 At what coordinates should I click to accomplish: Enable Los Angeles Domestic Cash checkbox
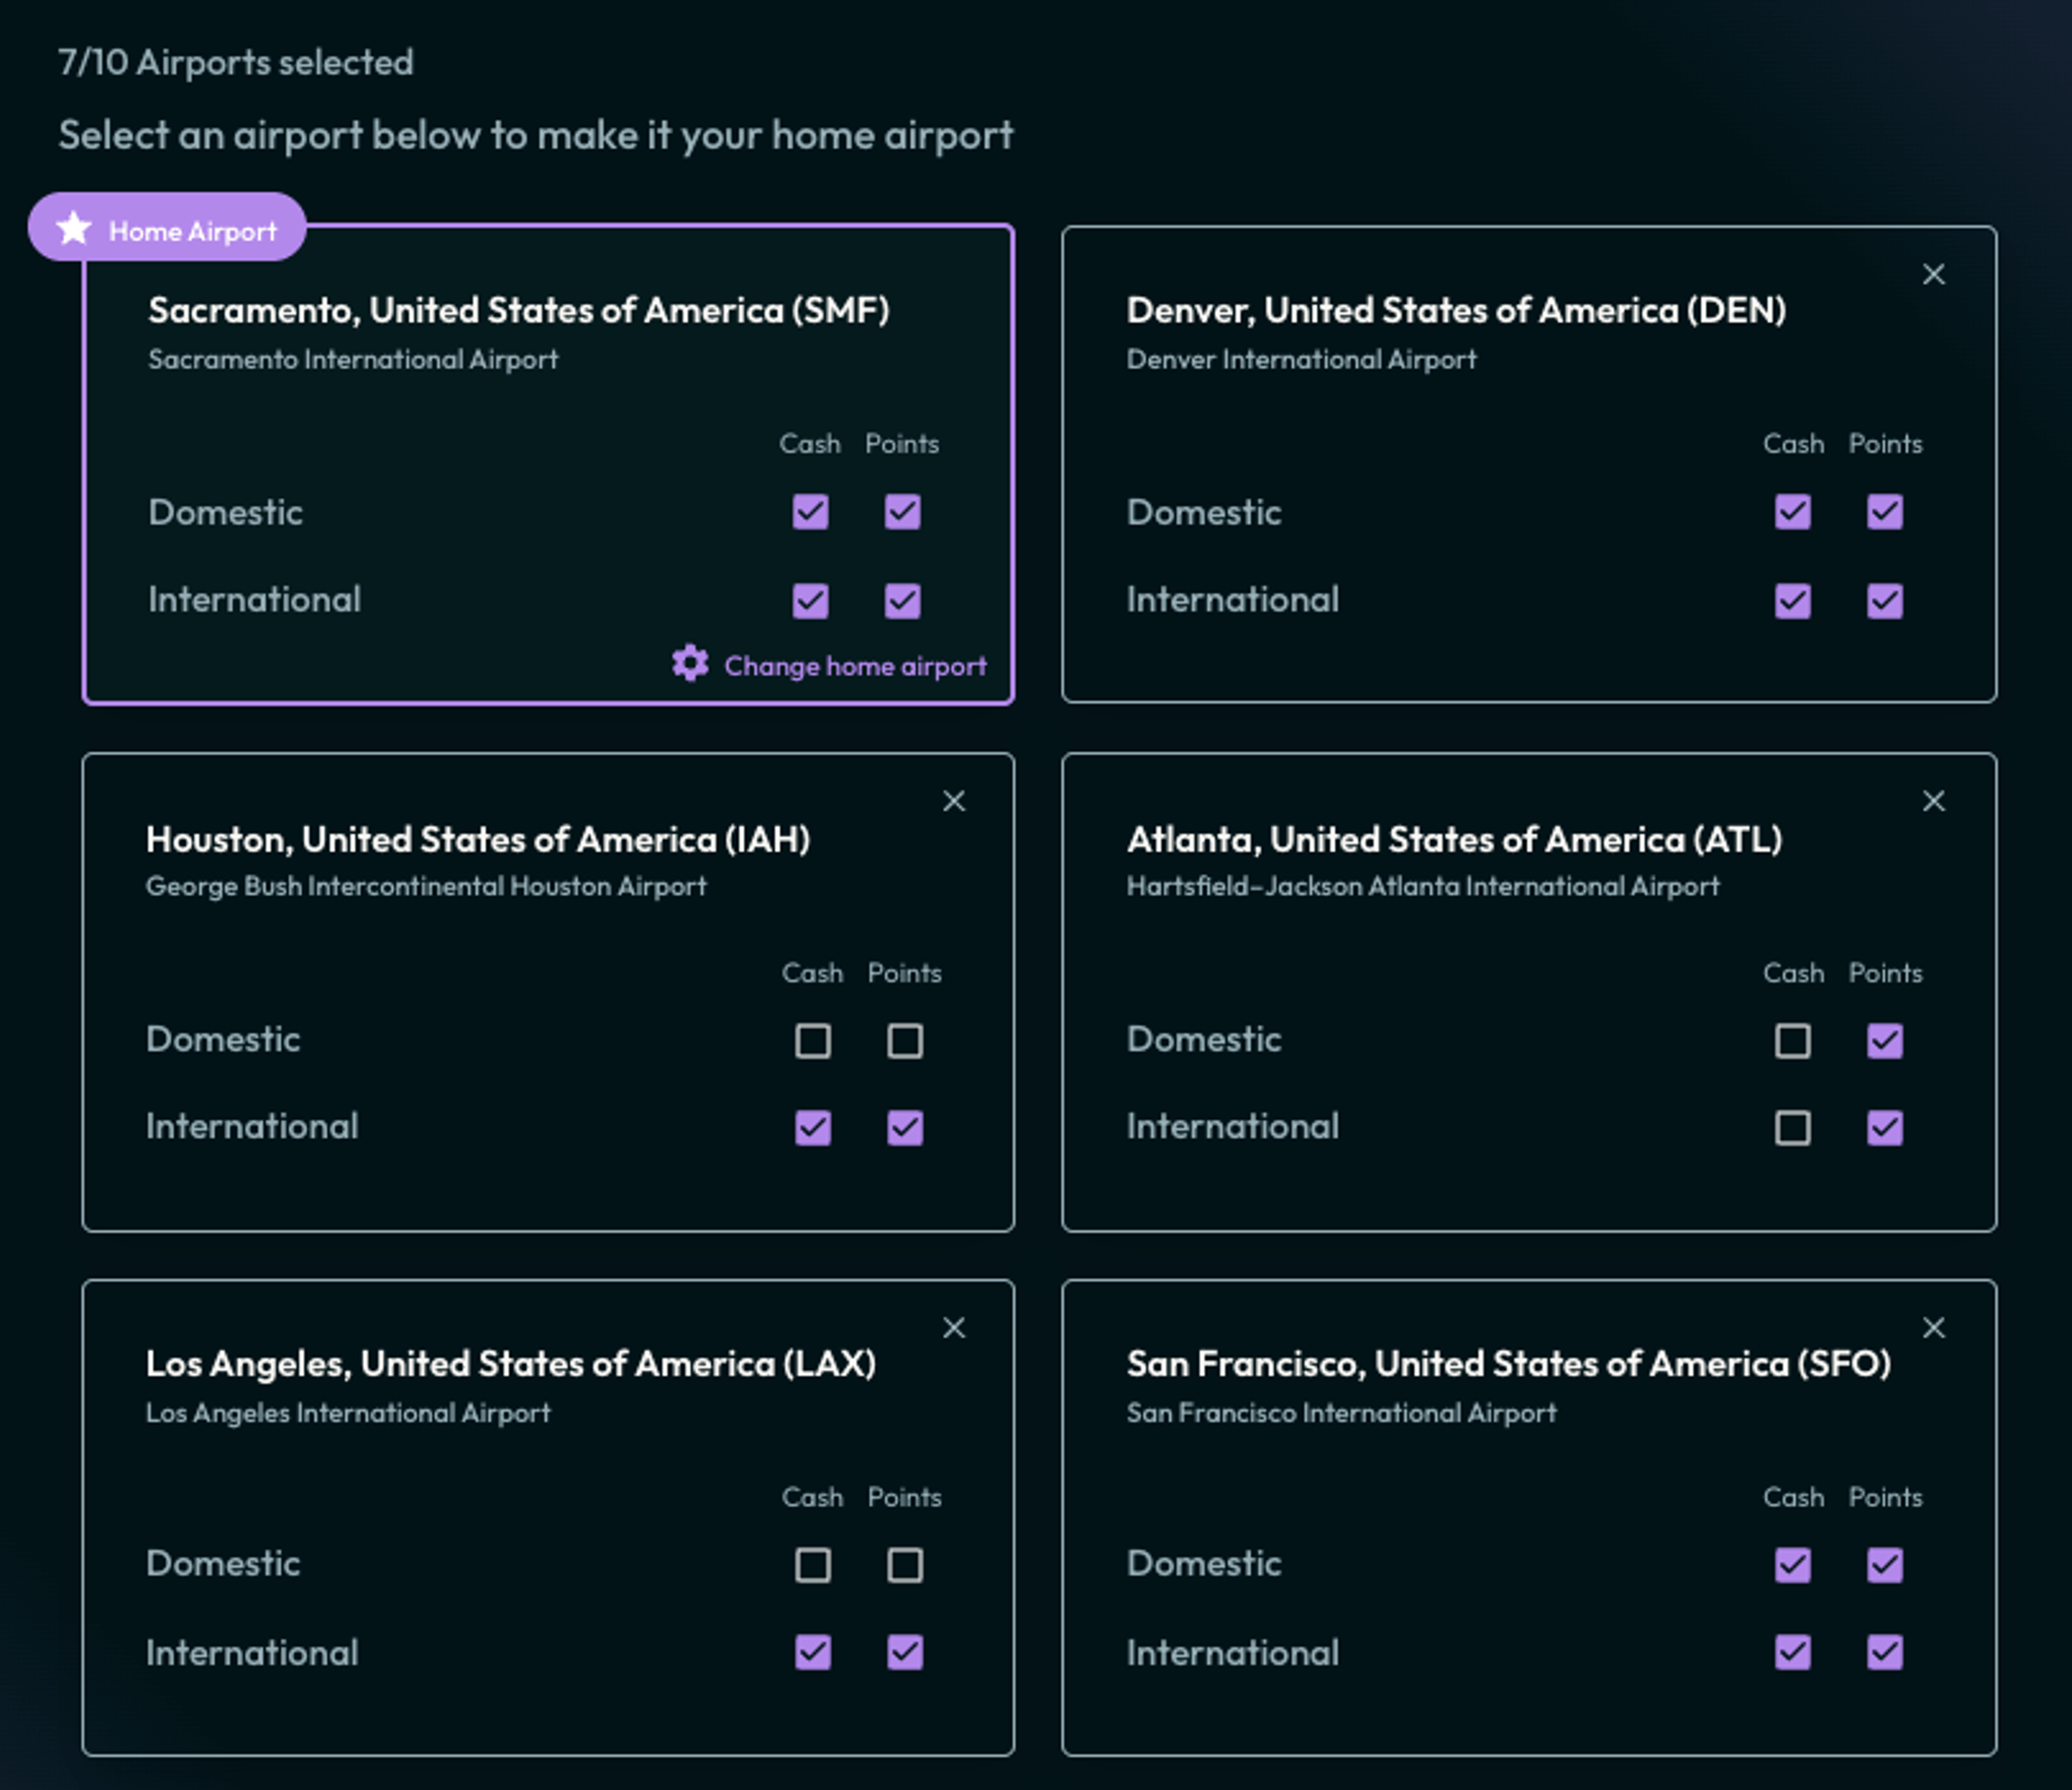coord(812,1564)
